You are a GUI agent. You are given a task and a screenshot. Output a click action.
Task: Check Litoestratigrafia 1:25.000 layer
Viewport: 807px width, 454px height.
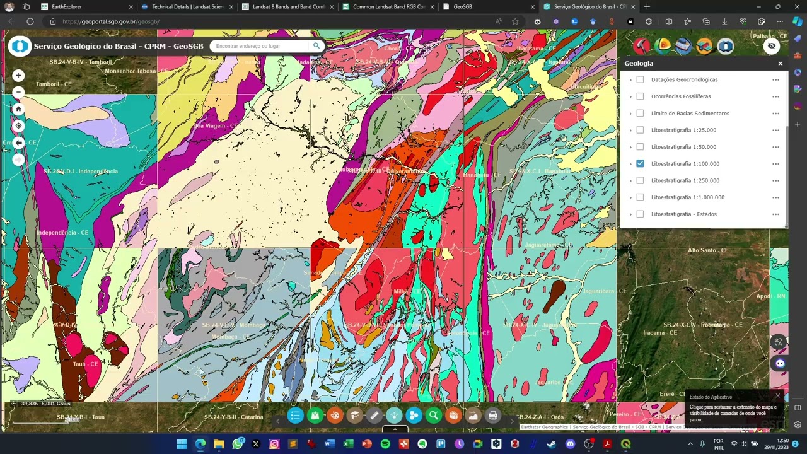pyautogui.click(x=640, y=130)
